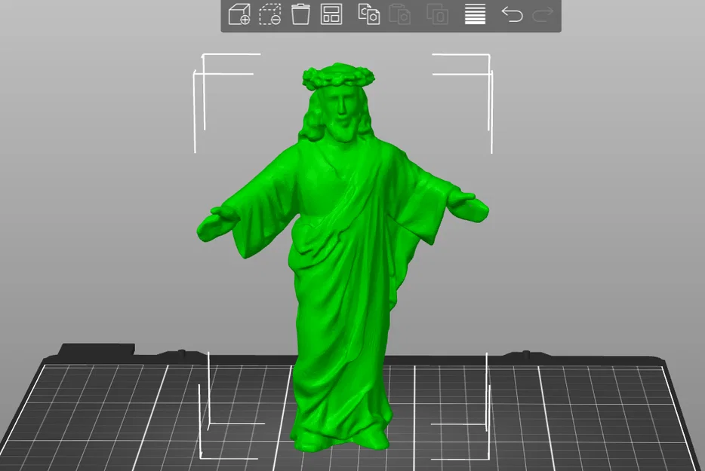Undo the last action
Image resolution: width=705 pixels, height=471 pixels.
click(511, 14)
